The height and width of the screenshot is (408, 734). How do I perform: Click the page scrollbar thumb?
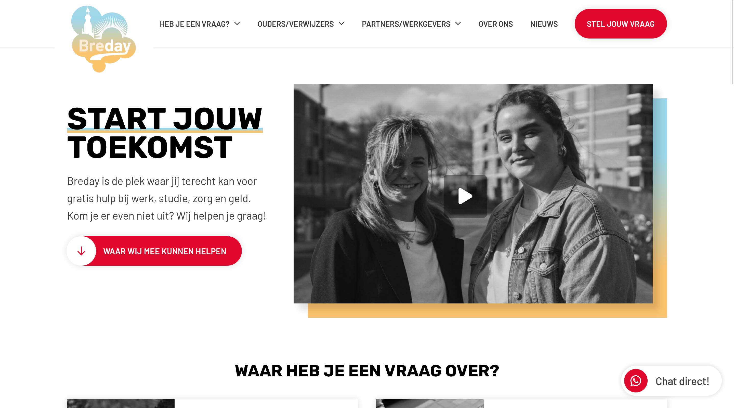732,42
